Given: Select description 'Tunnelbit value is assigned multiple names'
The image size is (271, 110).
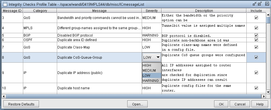Looking at the screenshot, I should (x=204, y=28).
